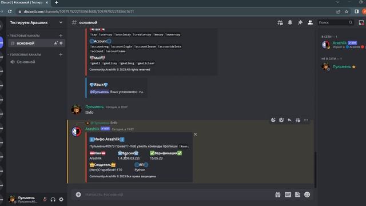This screenshot has height=206, width=366.
Task: Bookmark page with star icon
Action: pyautogui.click(x=347, y=11)
